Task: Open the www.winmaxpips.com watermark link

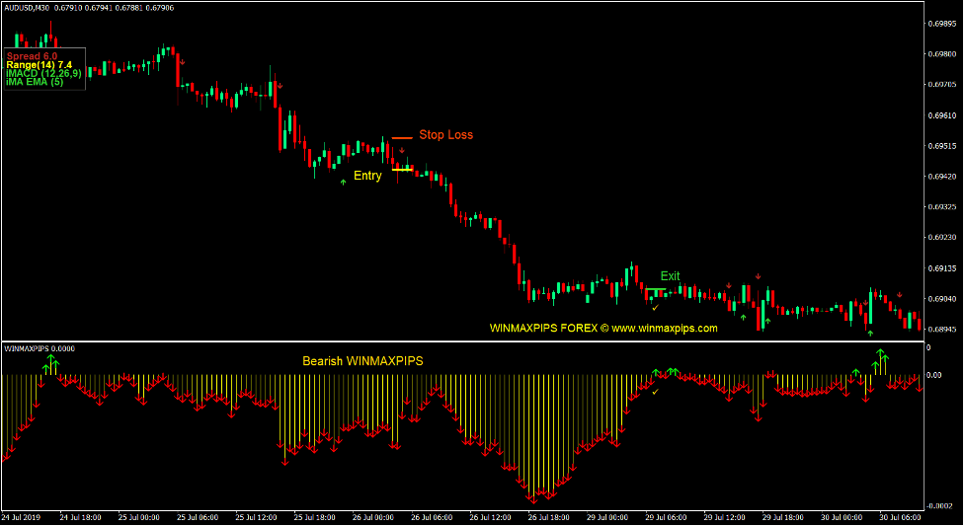Action: [665, 329]
